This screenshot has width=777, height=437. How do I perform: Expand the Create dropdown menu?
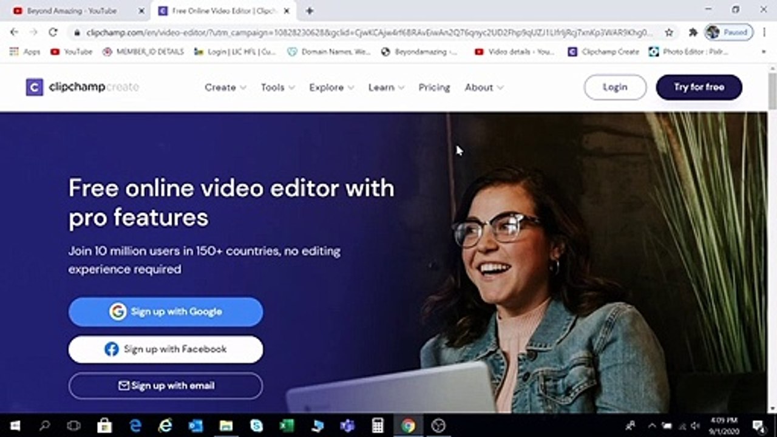pyautogui.click(x=225, y=87)
